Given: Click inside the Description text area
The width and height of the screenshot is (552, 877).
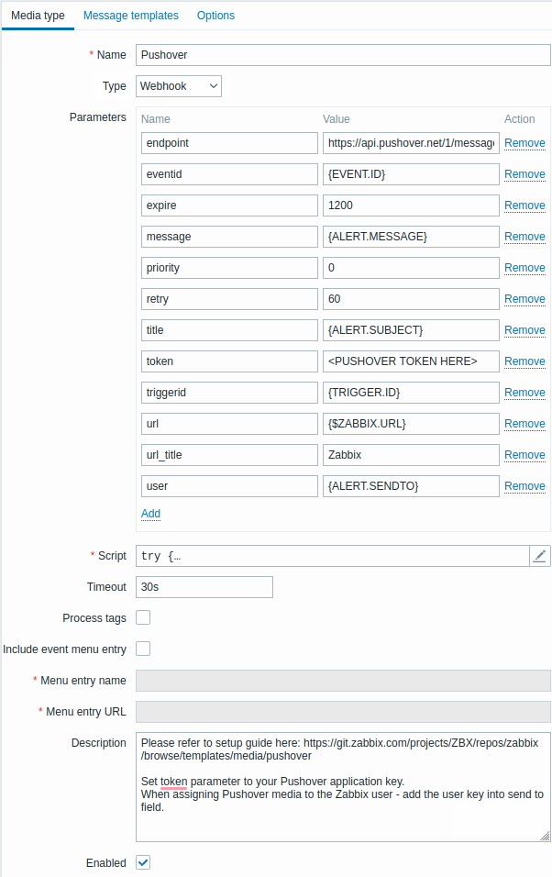Looking at the screenshot, I should click(x=343, y=787).
